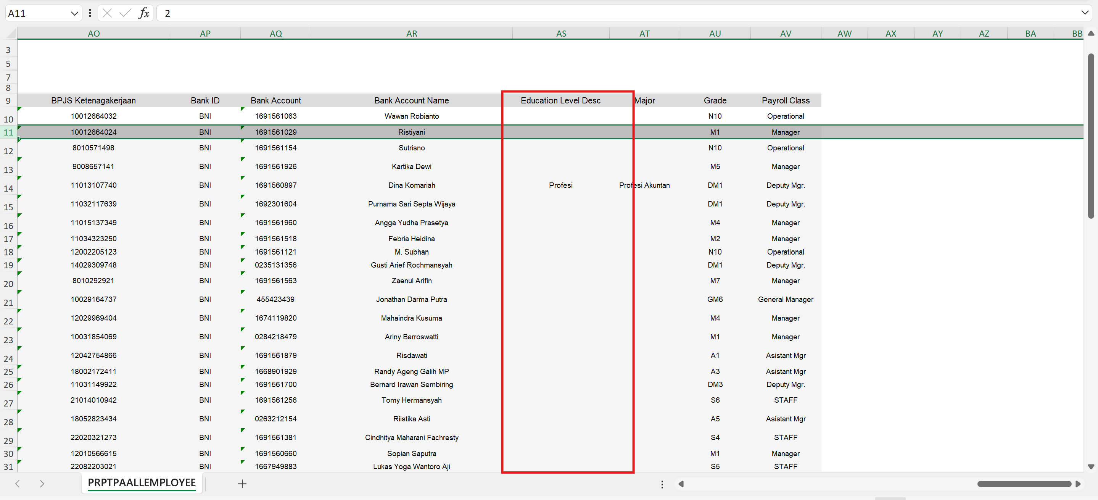Select the PRPTPAALLEMPLOYEE sheet tab
The image size is (1098, 500).
[142, 482]
